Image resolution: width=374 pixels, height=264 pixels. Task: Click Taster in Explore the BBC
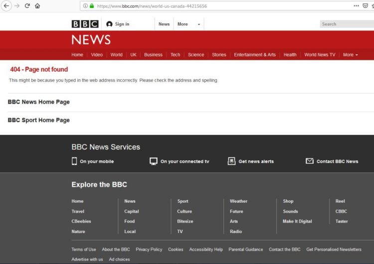pos(342,221)
